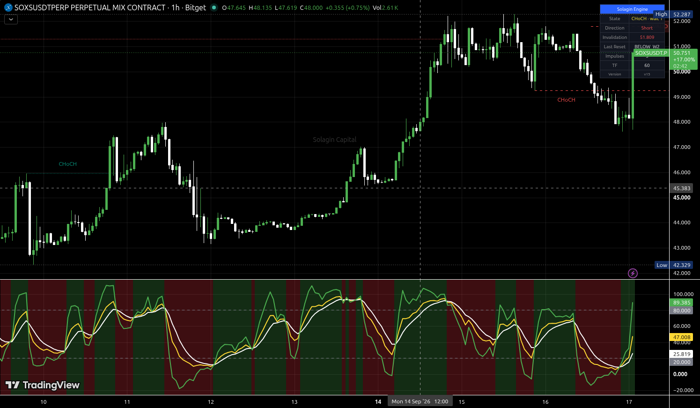700x408 pixels.
Task: Click the Vol 2.61K volume readout
Action: [385, 8]
